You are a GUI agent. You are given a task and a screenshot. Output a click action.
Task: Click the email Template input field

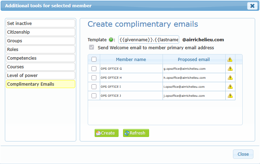coord(149,40)
